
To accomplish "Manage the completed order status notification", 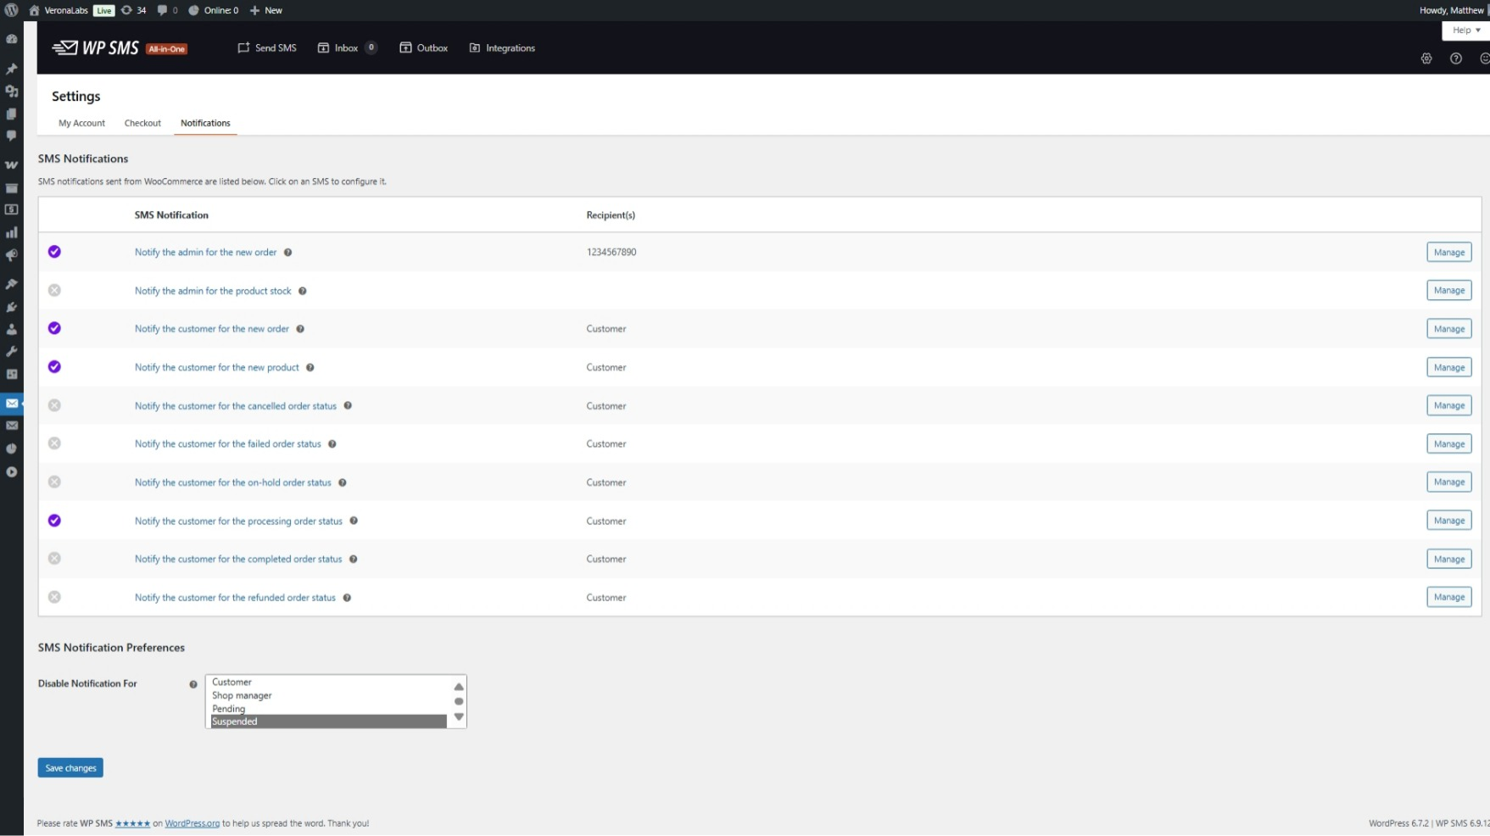I will tap(1449, 560).
